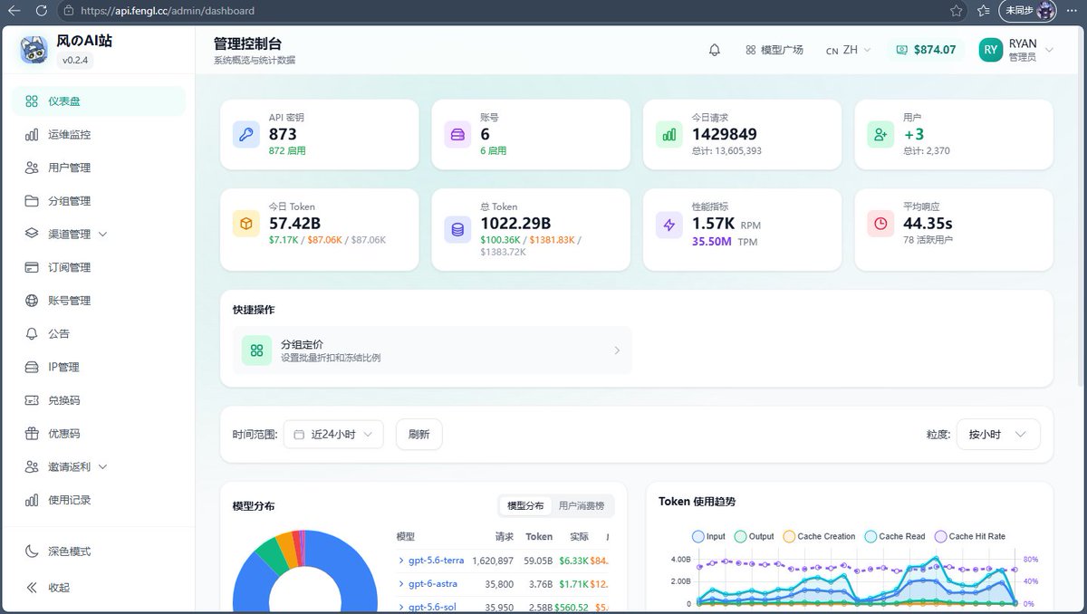The width and height of the screenshot is (1087, 614).
Task: Go back using the browser back arrow
Action: (14, 11)
